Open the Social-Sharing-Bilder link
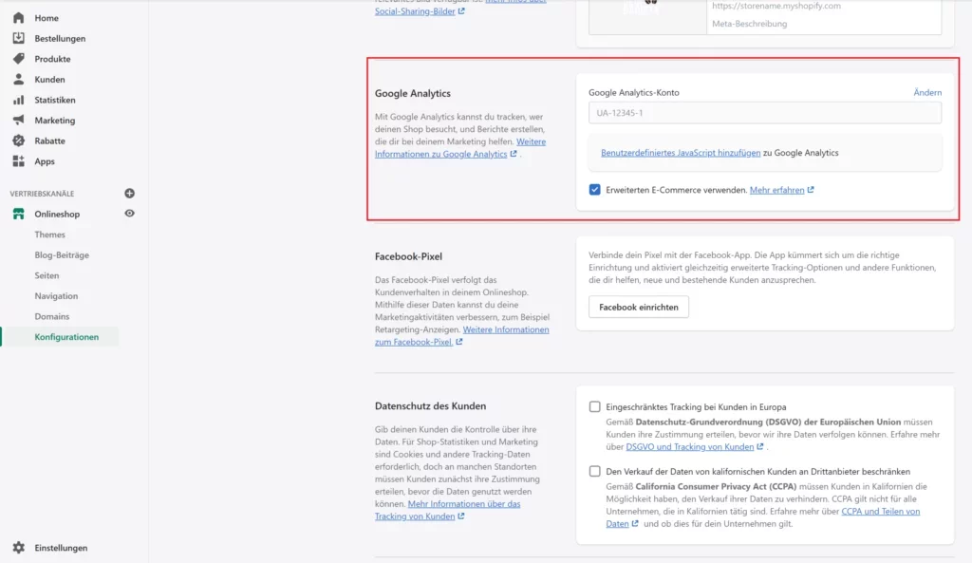The height and width of the screenshot is (563, 972). (415, 11)
